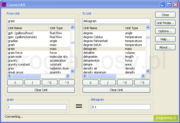Open the Unit Finder dialog
180x123 pixels.
[x=165, y=23]
